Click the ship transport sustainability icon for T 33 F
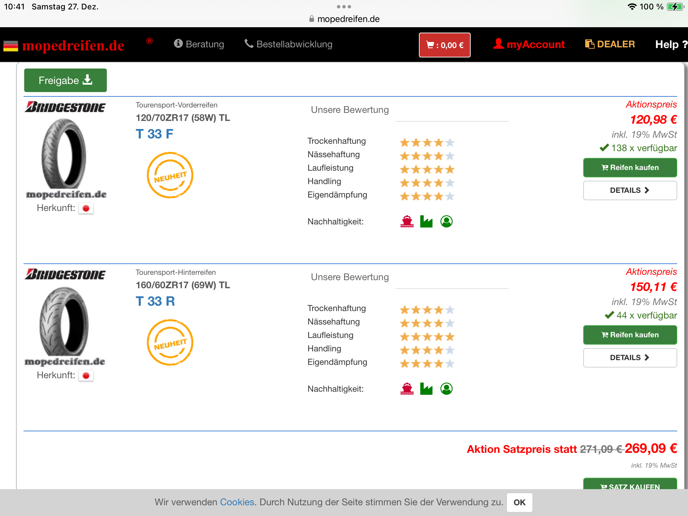This screenshot has height=516, width=688. pos(407,221)
